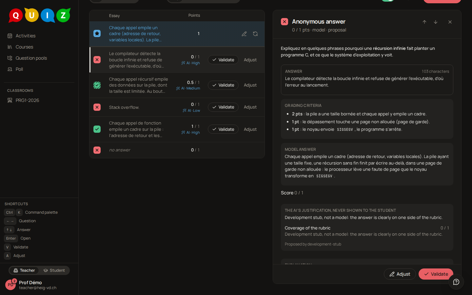The width and height of the screenshot is (472, 295).
Task: Adjust score of the 0.5 point answer
Action: pos(250,85)
